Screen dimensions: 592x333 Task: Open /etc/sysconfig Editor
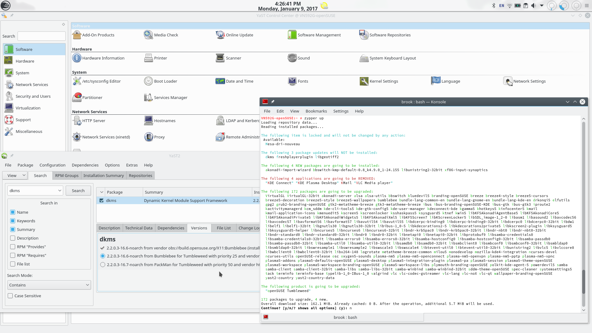97,81
